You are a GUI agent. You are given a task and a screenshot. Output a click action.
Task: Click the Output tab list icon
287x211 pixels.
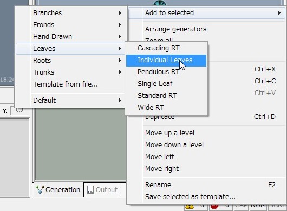click(90, 189)
